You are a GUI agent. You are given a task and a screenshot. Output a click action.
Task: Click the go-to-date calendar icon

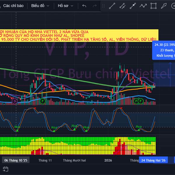click(x=6, y=169)
